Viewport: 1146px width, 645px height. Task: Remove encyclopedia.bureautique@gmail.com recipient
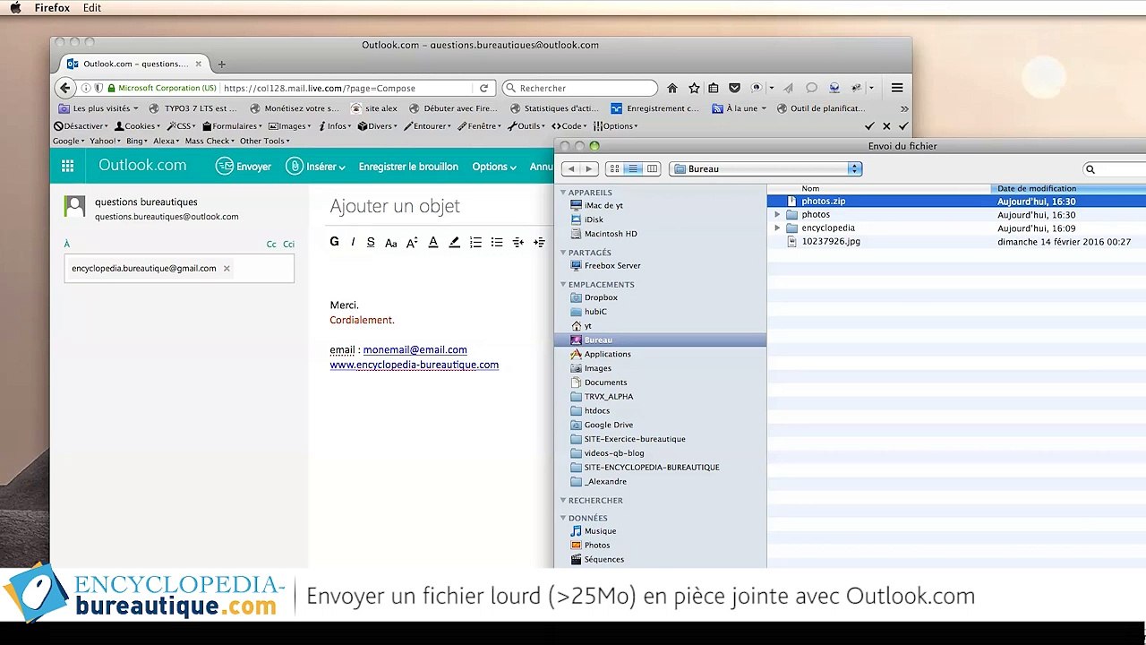[227, 269]
